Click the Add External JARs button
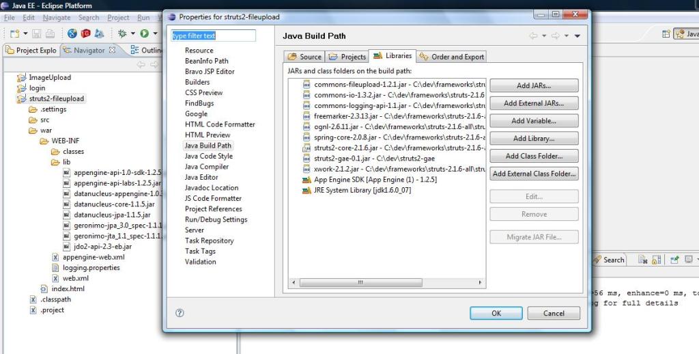The height and width of the screenshot is (354, 699). tap(534, 103)
